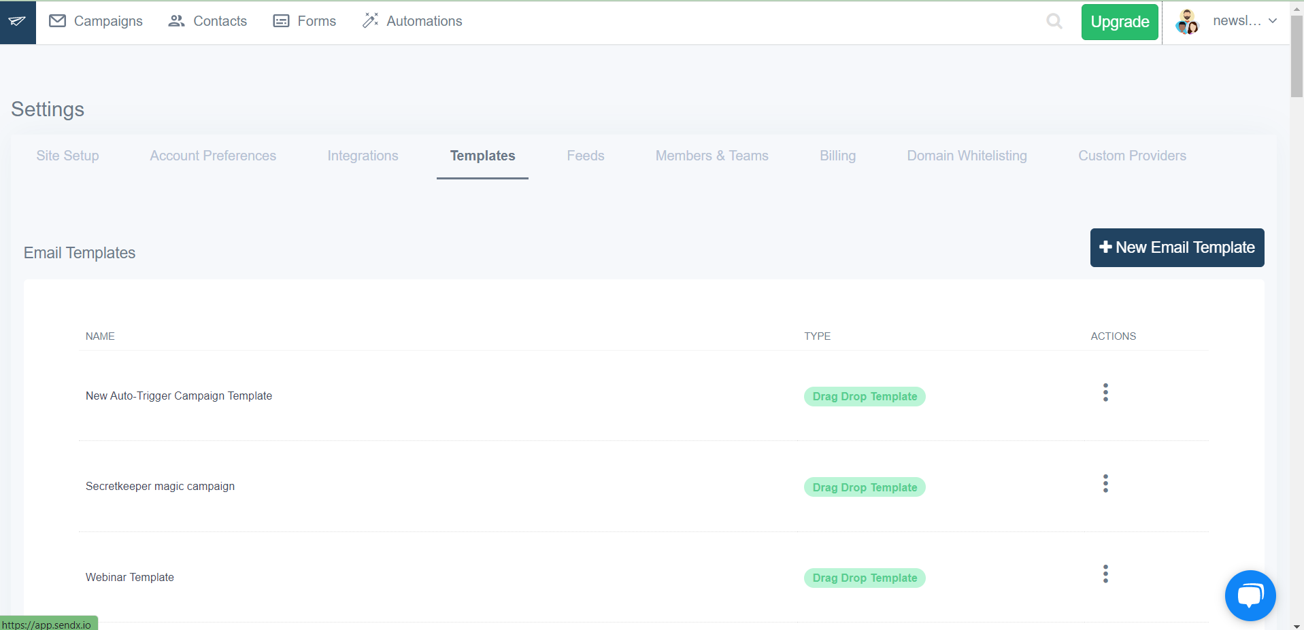Switch to the Account Preferences tab
Screen dimensions: 1304x630
coord(213,156)
